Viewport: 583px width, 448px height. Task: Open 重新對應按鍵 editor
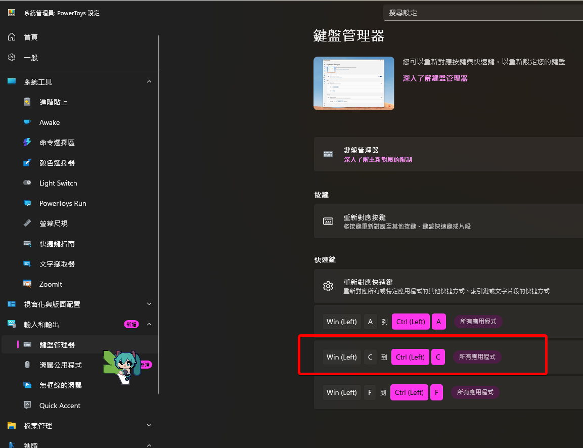click(449, 221)
